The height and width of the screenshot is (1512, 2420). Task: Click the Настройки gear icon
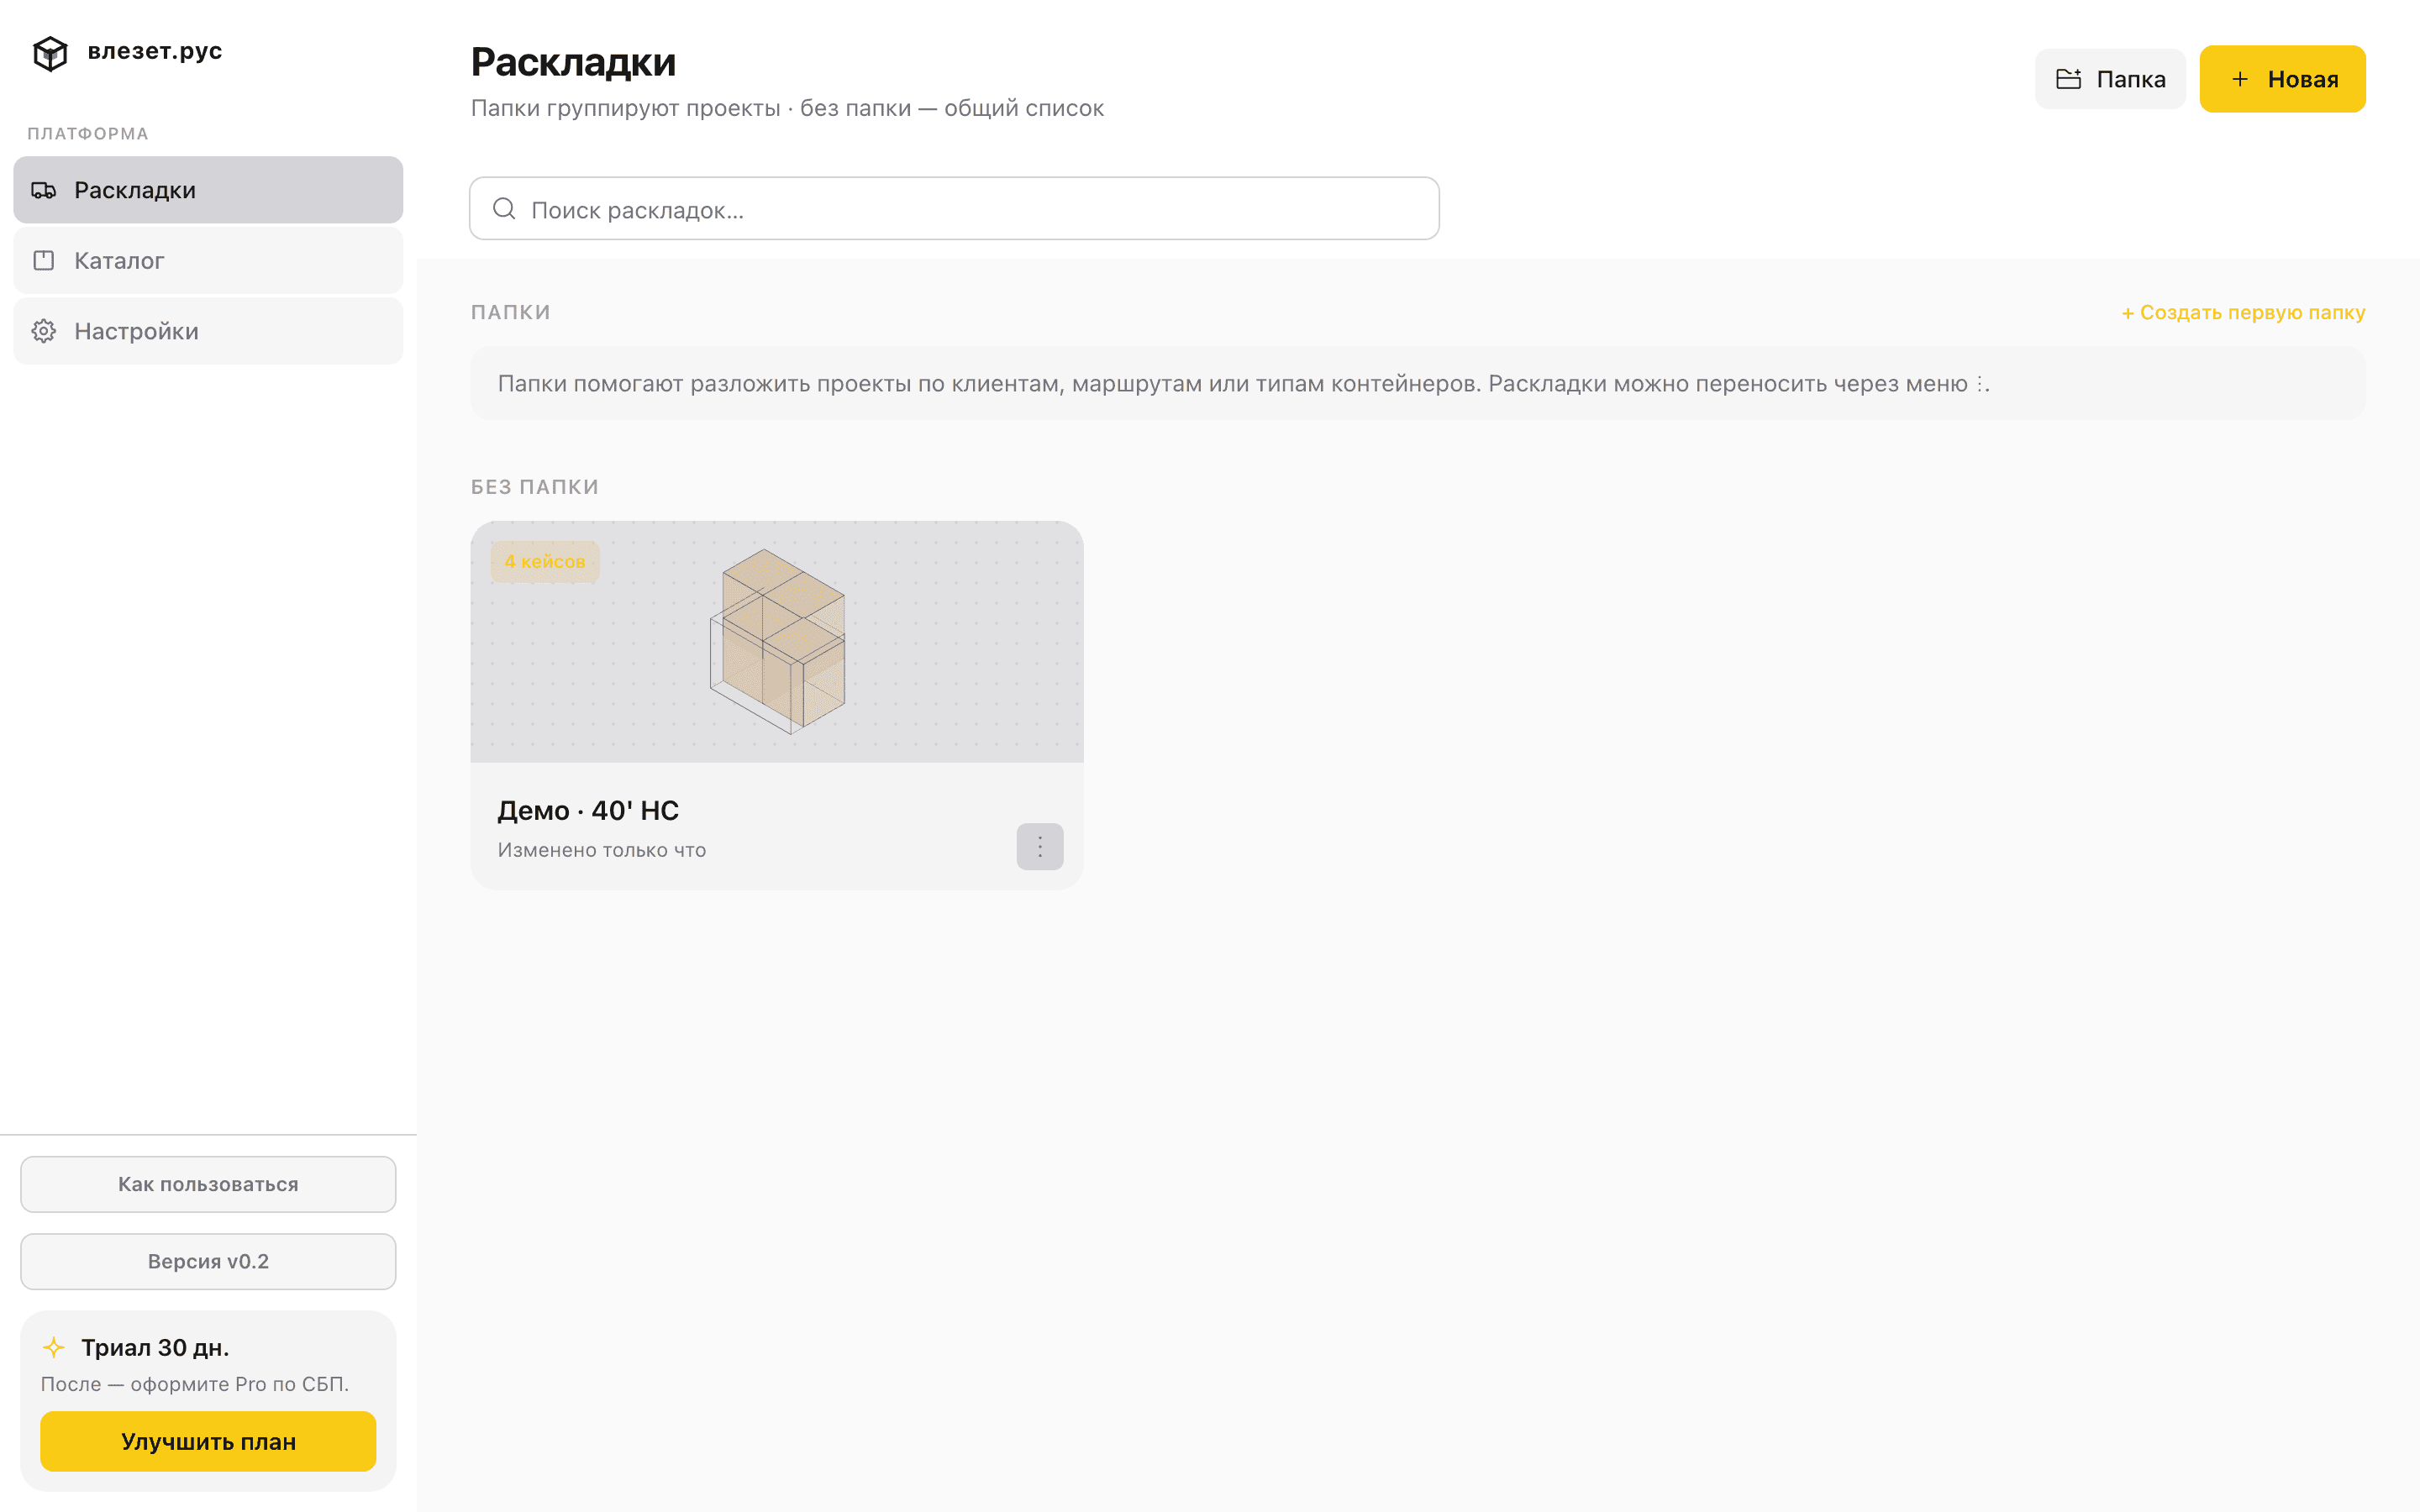[44, 331]
